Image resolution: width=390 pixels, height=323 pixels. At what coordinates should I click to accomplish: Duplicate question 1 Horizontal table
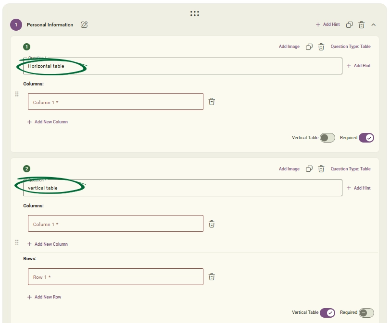coord(309,47)
